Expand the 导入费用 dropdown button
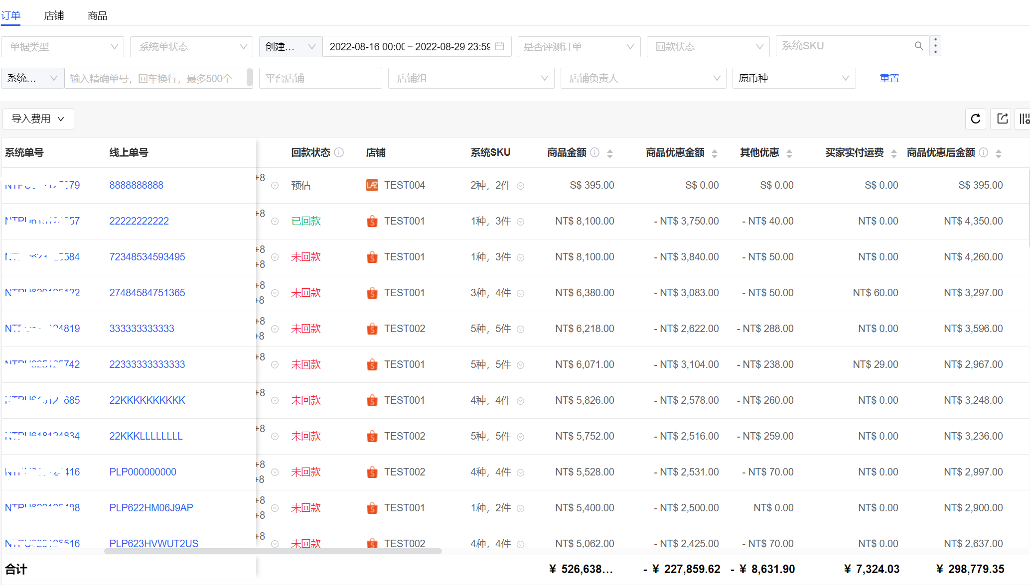1030x585 pixels. pyautogui.click(x=38, y=118)
